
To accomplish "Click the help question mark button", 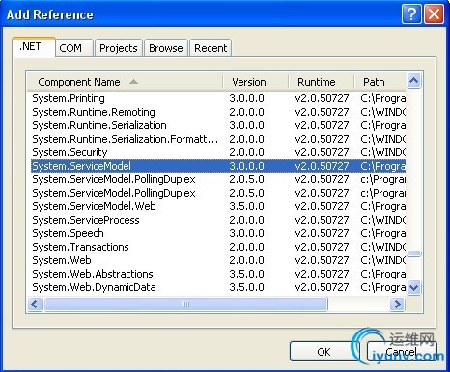I will [x=411, y=14].
